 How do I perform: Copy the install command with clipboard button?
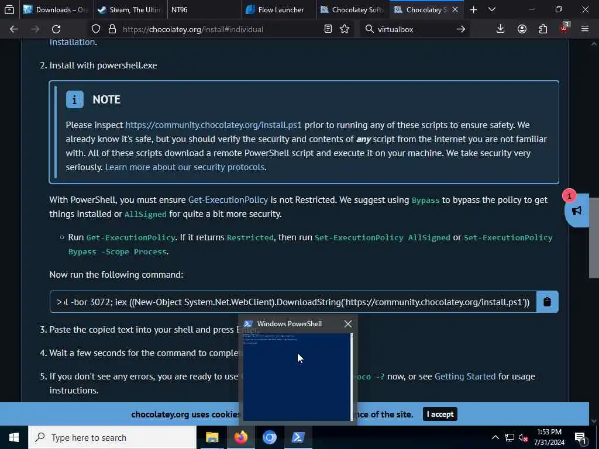pos(547,302)
